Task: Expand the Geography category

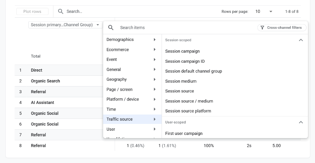Action: point(132,80)
